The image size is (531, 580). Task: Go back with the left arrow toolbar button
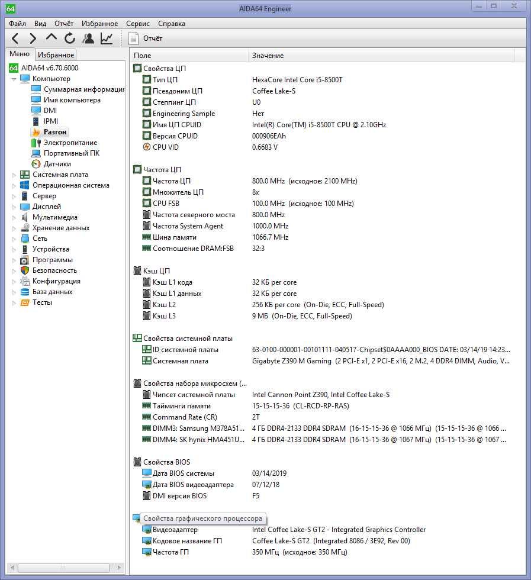click(15, 38)
